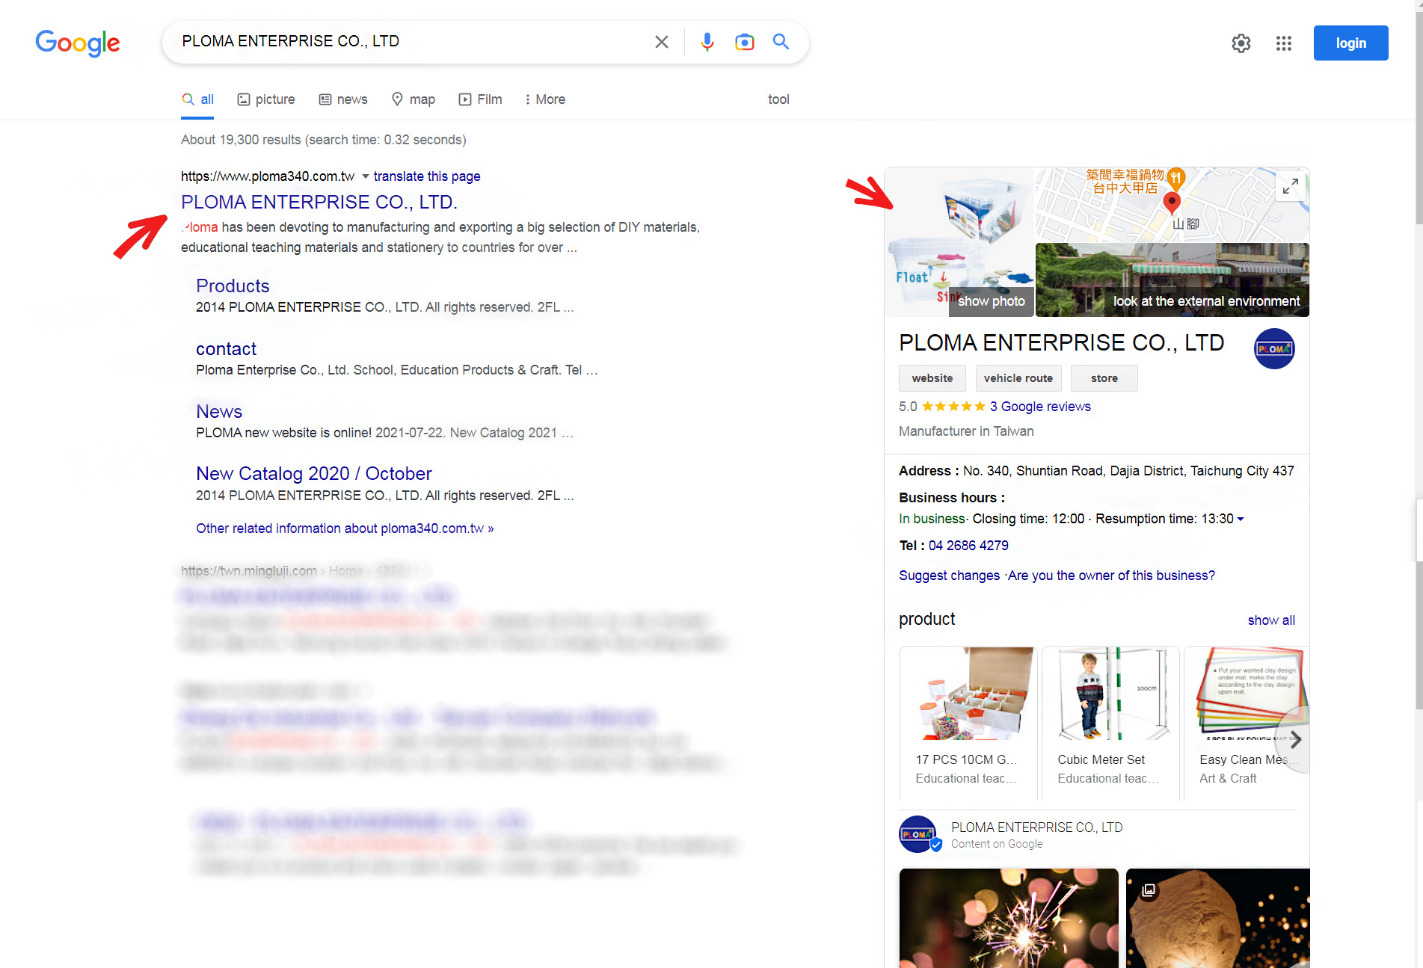Select the all tab
This screenshot has height=968, width=1423.
[198, 99]
